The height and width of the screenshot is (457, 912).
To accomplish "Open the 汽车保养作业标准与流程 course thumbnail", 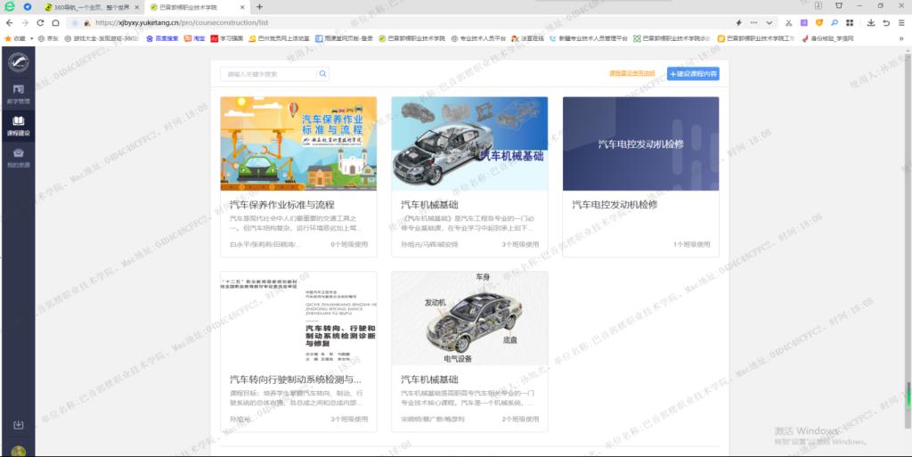I will coord(298,143).
